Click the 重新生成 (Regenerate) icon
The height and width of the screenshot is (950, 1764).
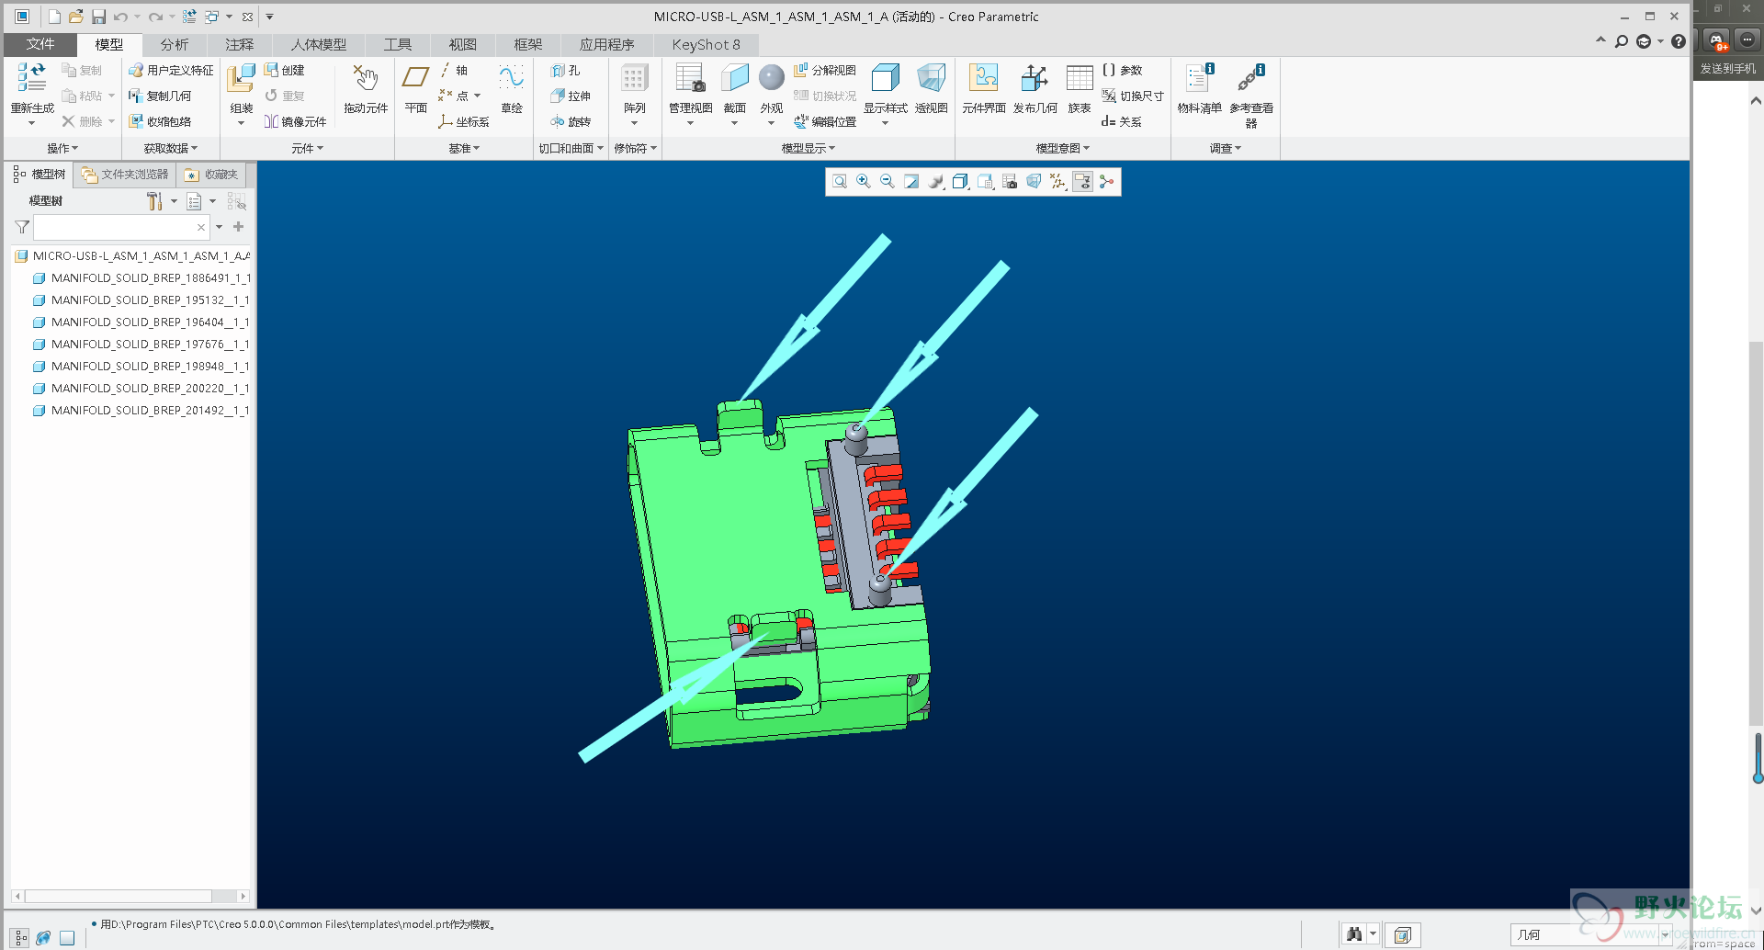pyautogui.click(x=32, y=78)
